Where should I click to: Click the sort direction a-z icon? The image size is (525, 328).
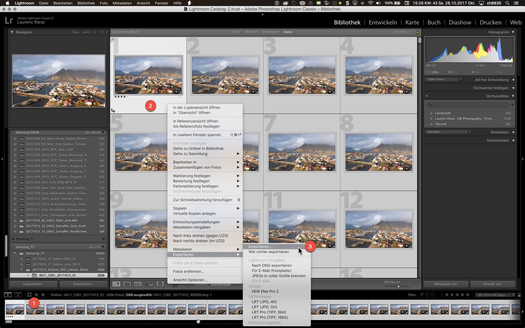click(188, 285)
